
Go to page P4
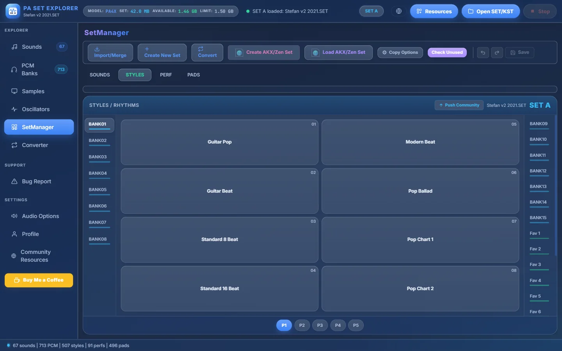tap(338, 325)
